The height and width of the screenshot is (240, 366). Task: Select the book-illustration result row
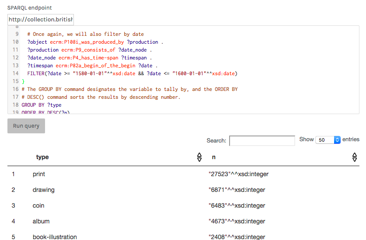click(55, 237)
